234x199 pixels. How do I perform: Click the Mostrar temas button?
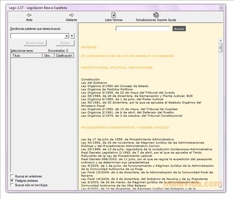35,43
